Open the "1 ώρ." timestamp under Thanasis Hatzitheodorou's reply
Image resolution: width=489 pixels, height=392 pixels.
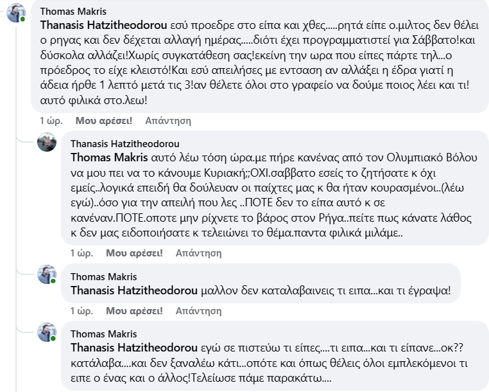point(81,253)
